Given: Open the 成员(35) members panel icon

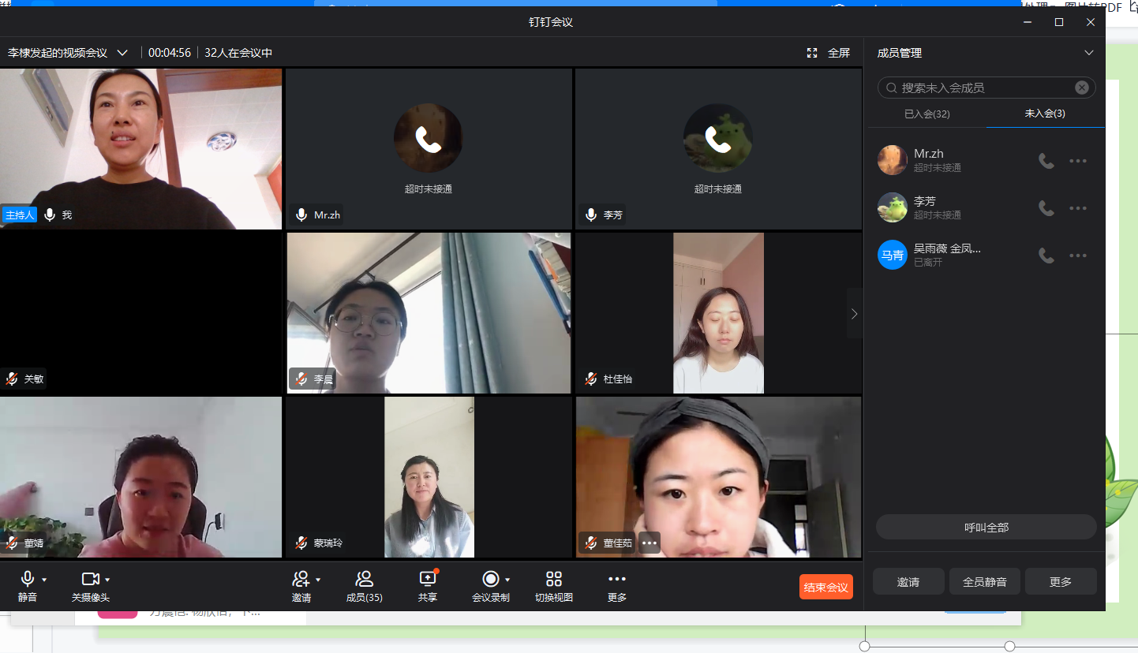Looking at the screenshot, I should pyautogui.click(x=364, y=579).
